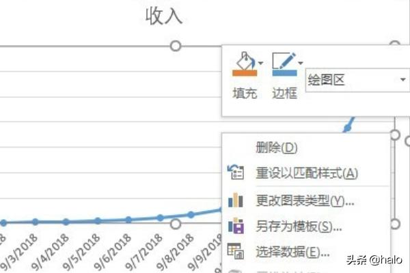Click the 9/8/2018 axis label

coord(175,252)
